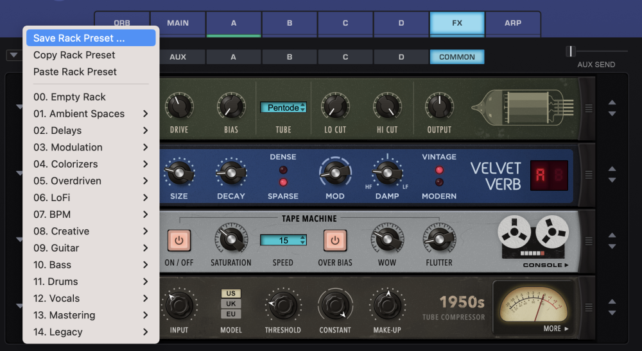
Task: Toggle the Tape Machine ON / OFF power button
Action: (x=179, y=240)
